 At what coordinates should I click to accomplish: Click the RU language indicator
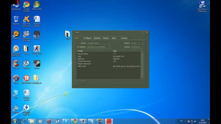181,121
